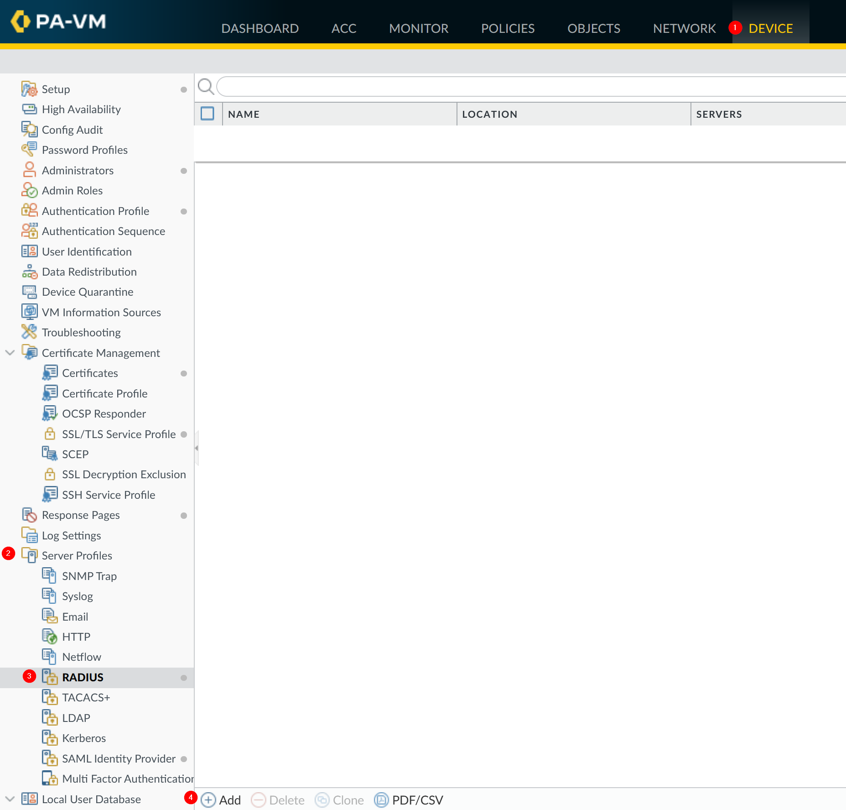This screenshot has height=810, width=846.
Task: Open the NETWORK tab
Action: coord(684,28)
